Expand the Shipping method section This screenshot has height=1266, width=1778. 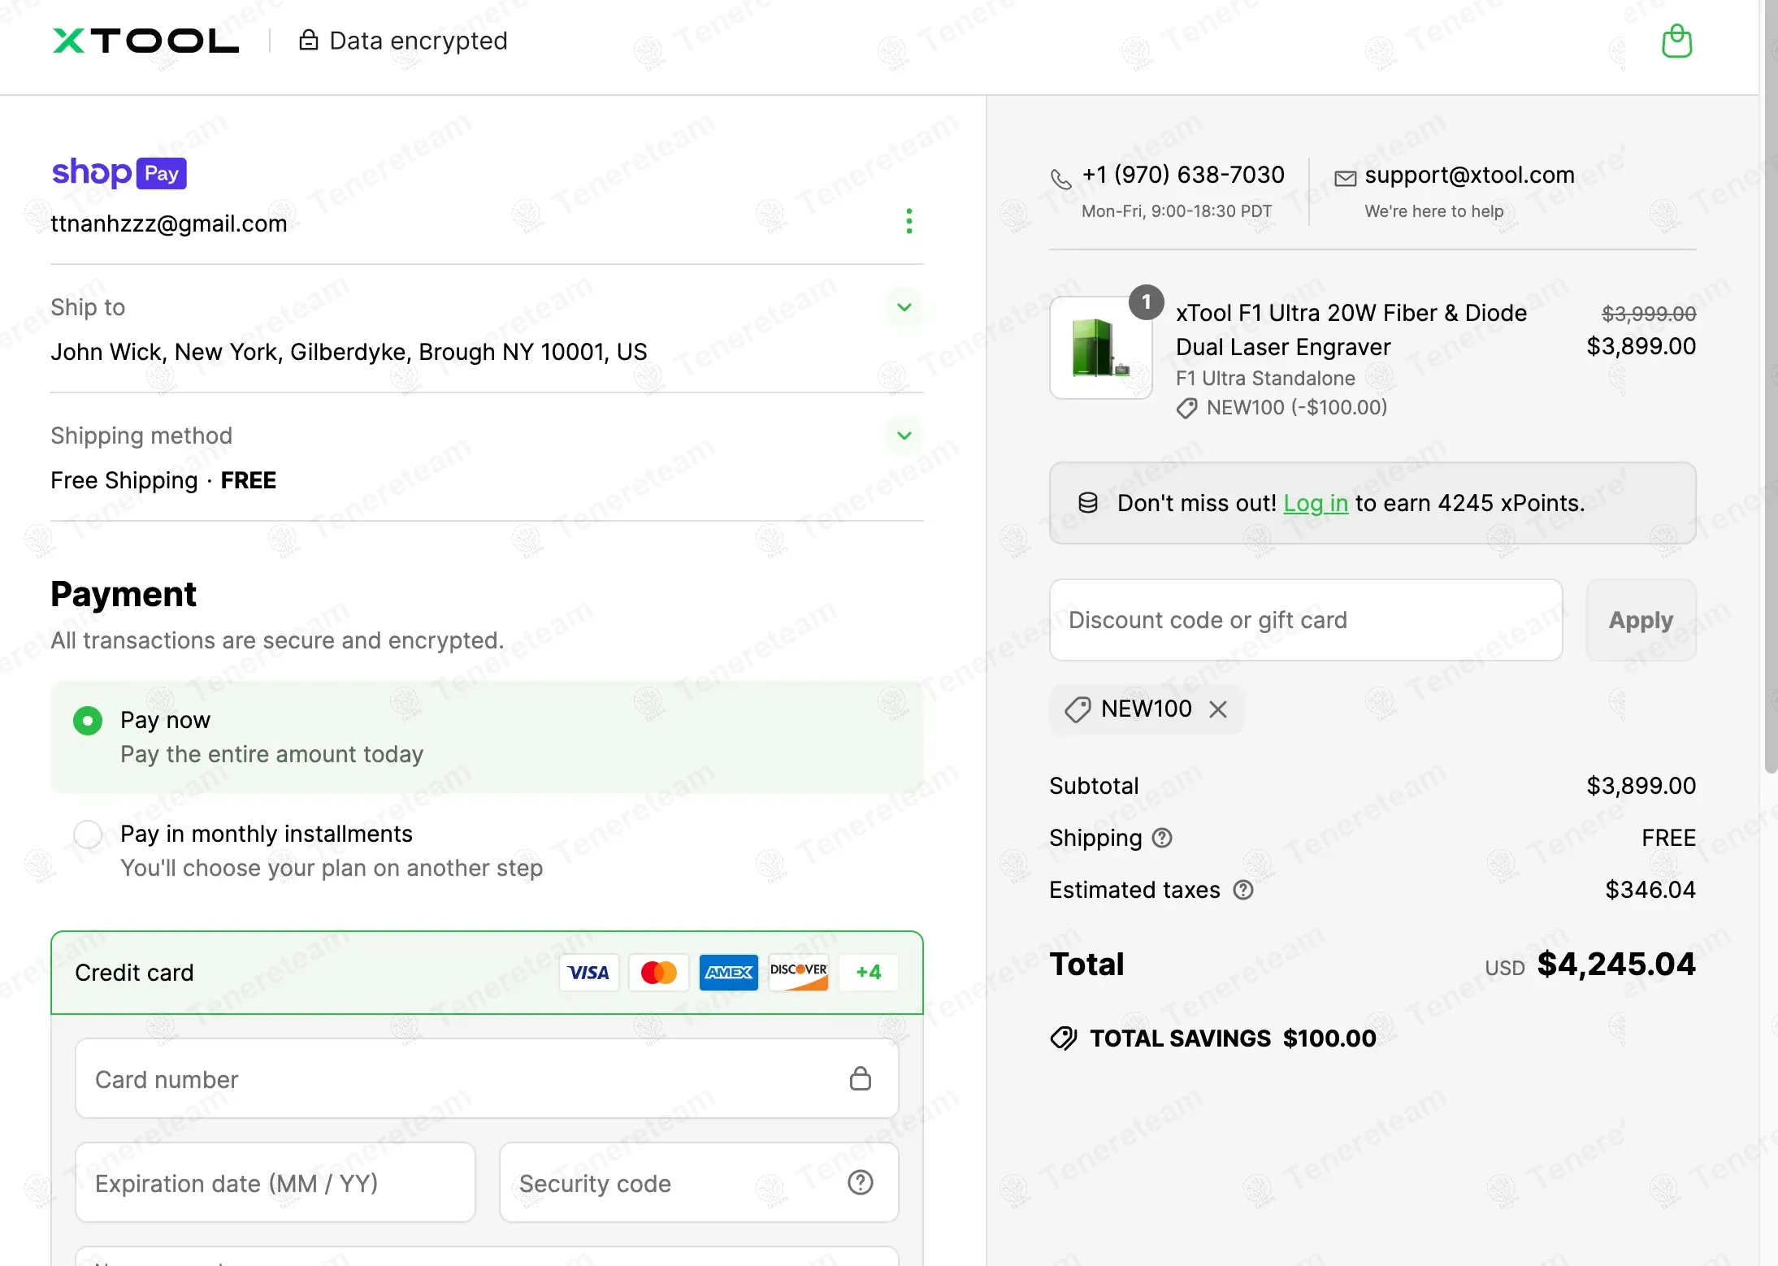tap(904, 436)
